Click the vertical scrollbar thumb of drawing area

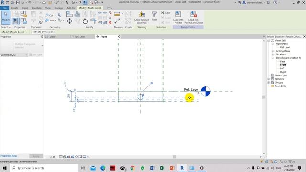(264, 97)
